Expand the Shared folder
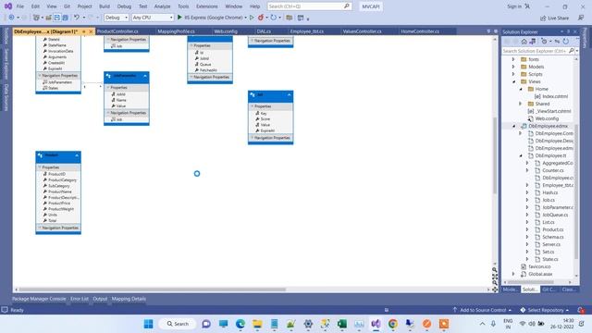Screen dimensions: 592x333 click(521, 104)
